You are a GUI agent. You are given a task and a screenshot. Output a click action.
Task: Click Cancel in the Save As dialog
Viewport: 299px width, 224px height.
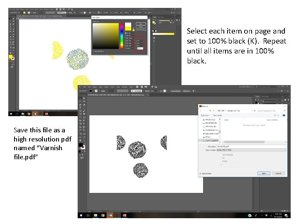278,173
